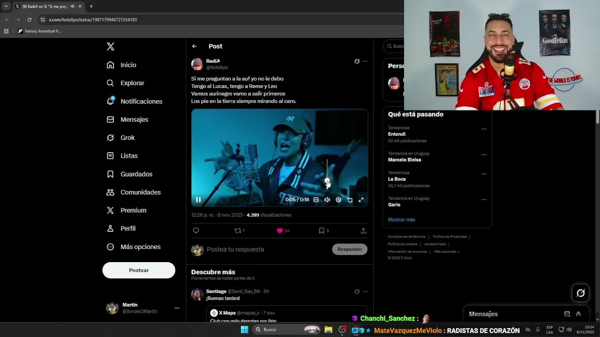Open the Marcelo Bielsa trend

[x=405, y=160]
